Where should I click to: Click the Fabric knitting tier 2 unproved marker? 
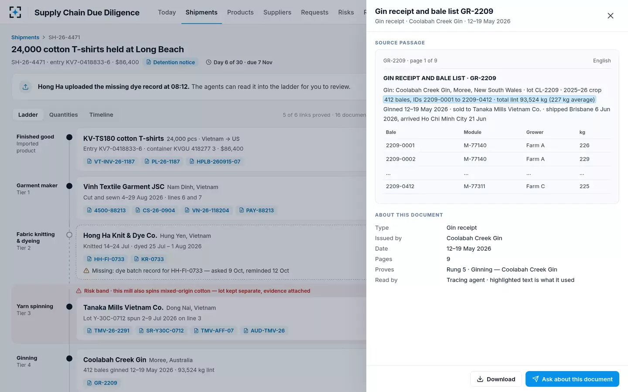click(x=69, y=235)
